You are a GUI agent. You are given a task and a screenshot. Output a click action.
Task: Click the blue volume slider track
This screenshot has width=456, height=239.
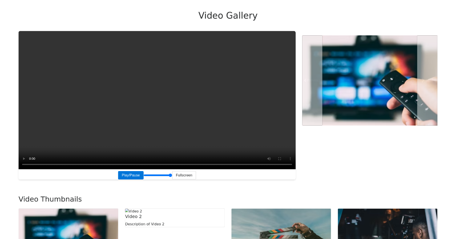157,175
